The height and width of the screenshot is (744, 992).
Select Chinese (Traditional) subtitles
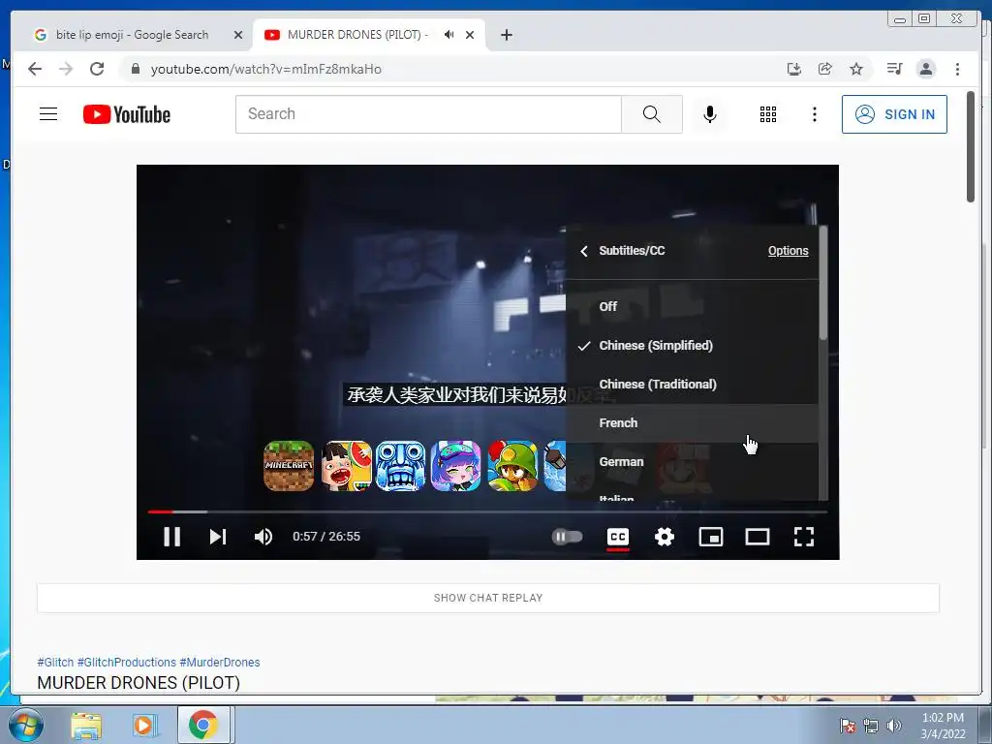point(692,384)
